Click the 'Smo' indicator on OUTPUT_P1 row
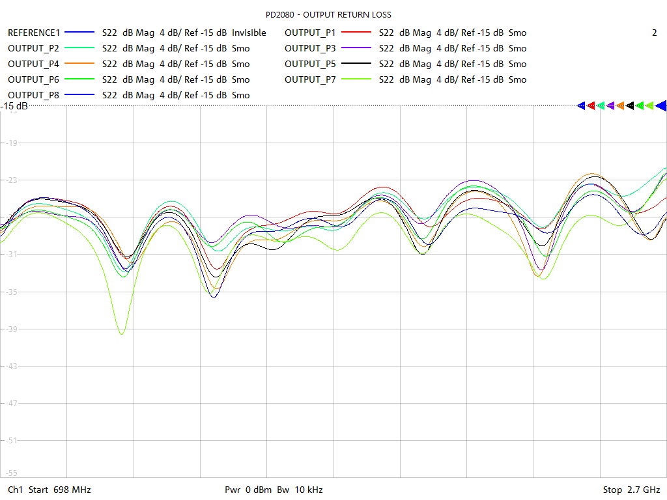The image size is (667, 500). click(517, 33)
